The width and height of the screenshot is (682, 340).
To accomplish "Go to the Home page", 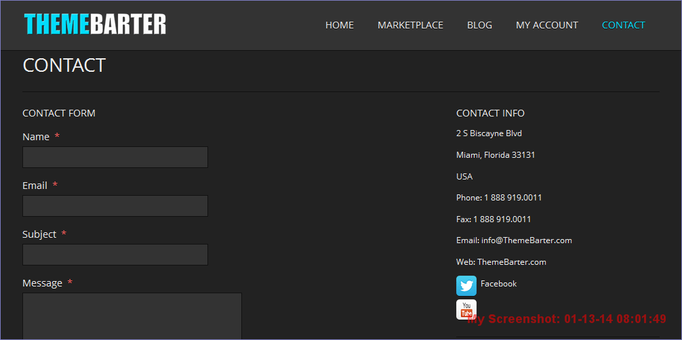I will click(339, 25).
